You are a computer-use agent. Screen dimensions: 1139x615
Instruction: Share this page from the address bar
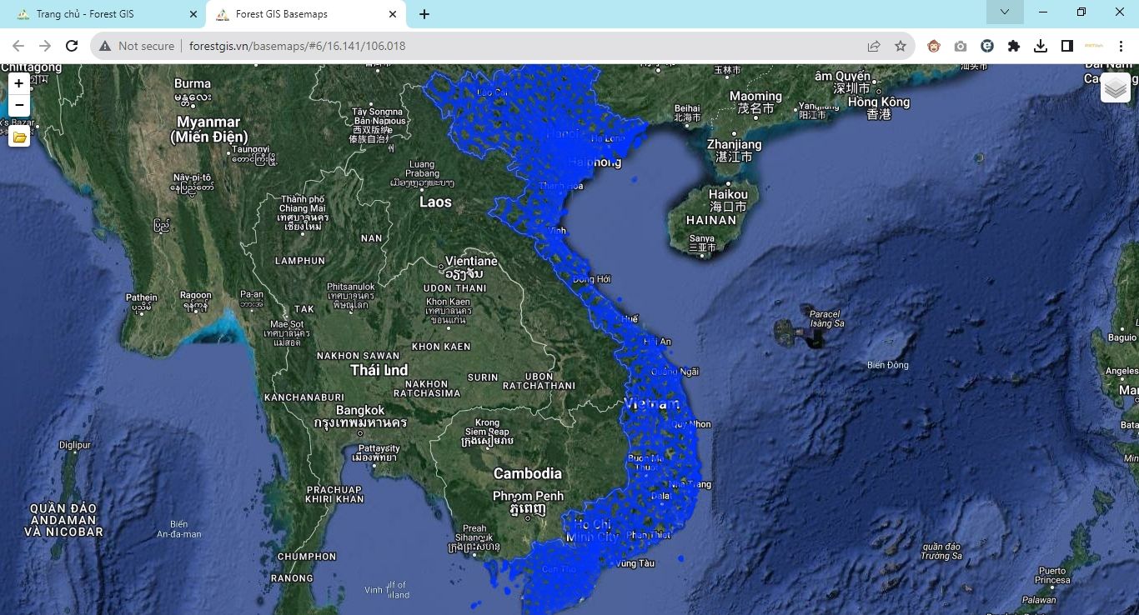tap(874, 46)
